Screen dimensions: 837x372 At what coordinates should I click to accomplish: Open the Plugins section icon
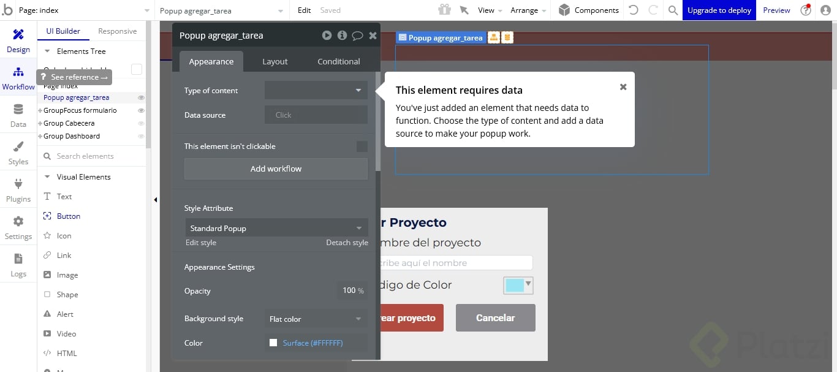click(18, 190)
